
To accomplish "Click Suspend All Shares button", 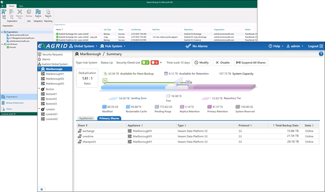I will (x=251, y=62).
